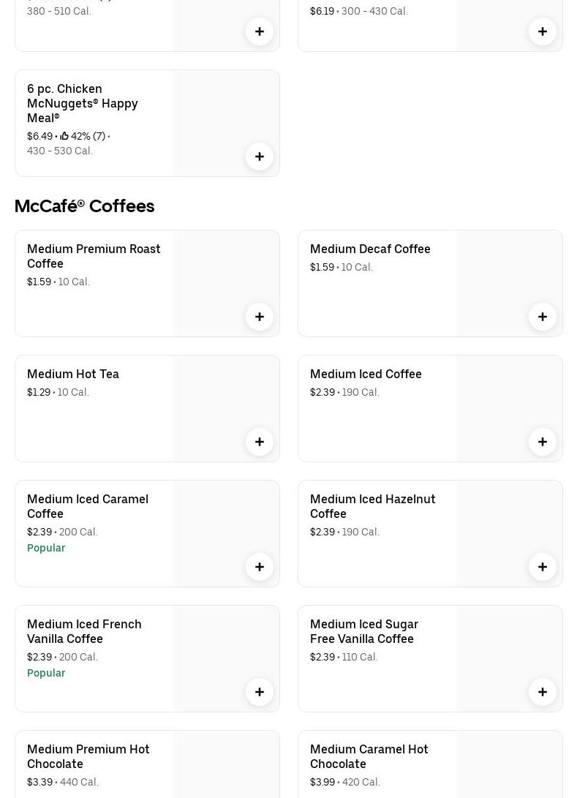View Medium Iced Caramel Coffee item
Viewport: 588px width, 798px height.
point(88,506)
